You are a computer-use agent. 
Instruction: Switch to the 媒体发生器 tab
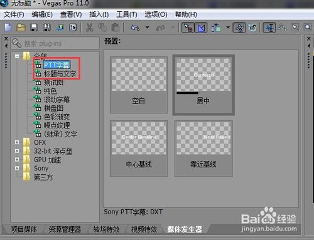coord(185,229)
